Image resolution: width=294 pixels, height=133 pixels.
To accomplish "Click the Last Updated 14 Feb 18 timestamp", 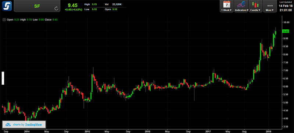I will click(x=286, y=6).
